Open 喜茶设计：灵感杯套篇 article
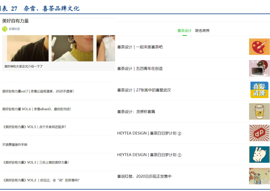The height and width of the screenshot is (191, 270). 136,112
